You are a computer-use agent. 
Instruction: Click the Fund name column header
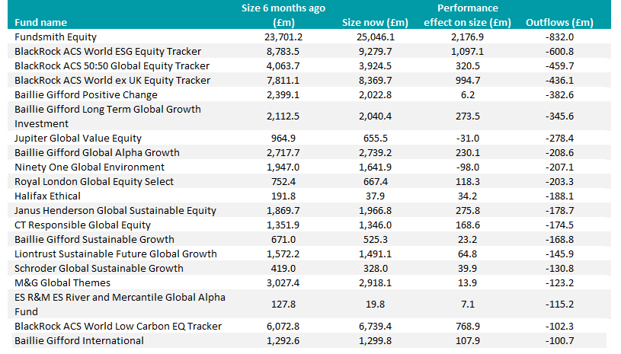coord(40,22)
